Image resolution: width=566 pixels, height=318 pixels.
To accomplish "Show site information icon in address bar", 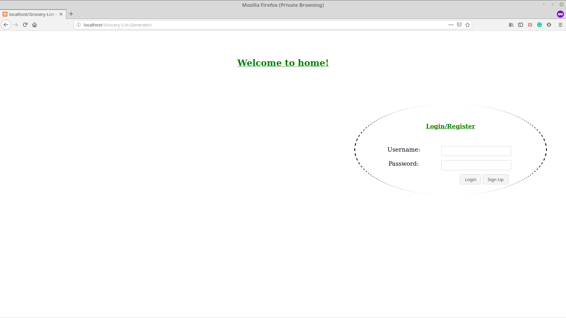I will pyautogui.click(x=79, y=25).
